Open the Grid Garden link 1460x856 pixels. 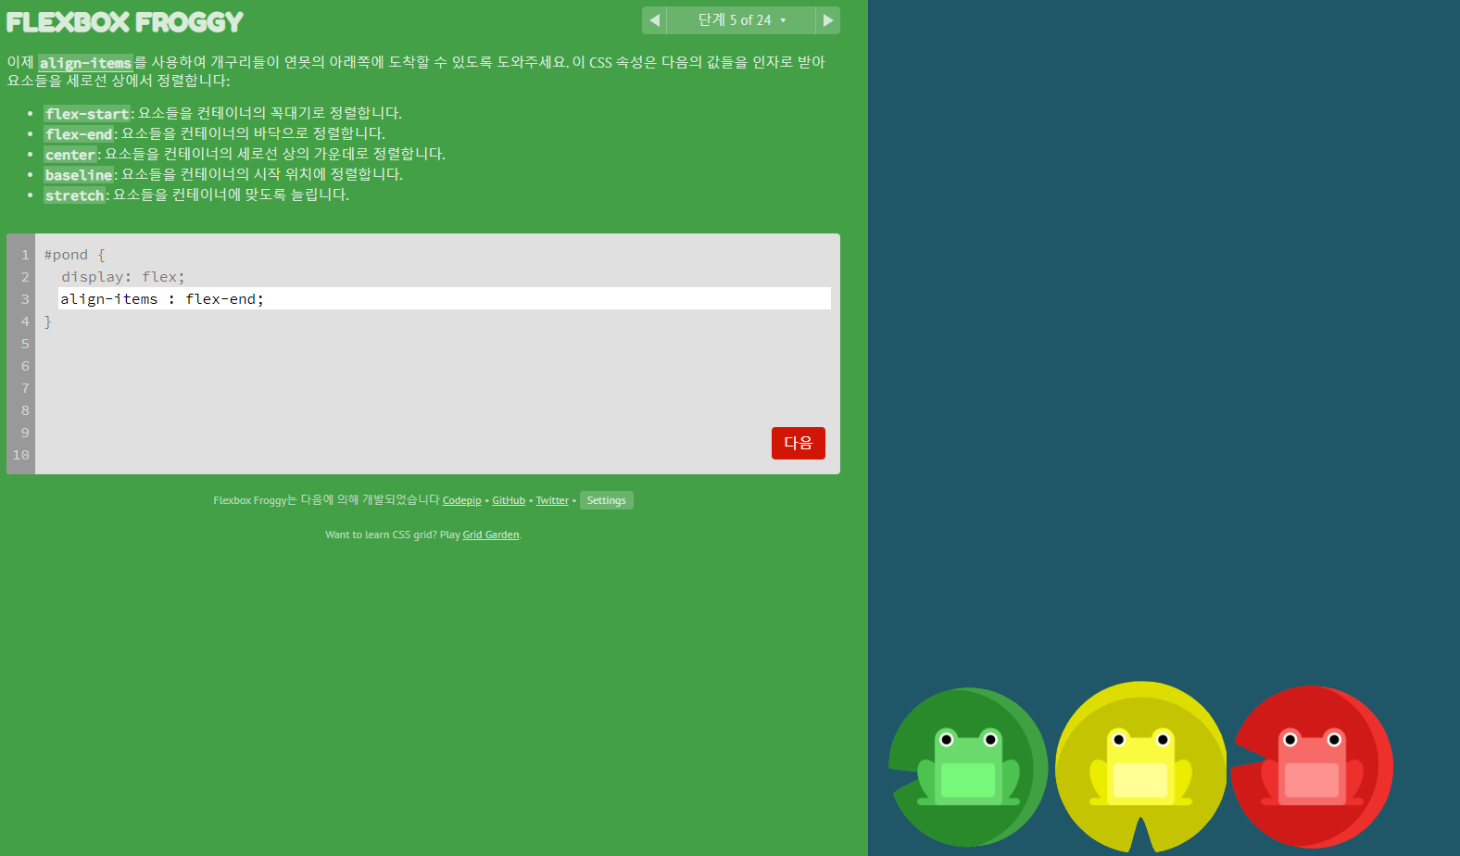pyautogui.click(x=491, y=535)
